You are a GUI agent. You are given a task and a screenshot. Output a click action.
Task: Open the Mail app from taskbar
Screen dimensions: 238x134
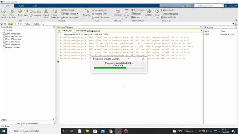[103, 131]
